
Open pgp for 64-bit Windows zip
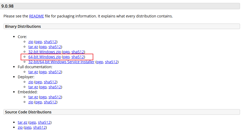tap(66, 57)
